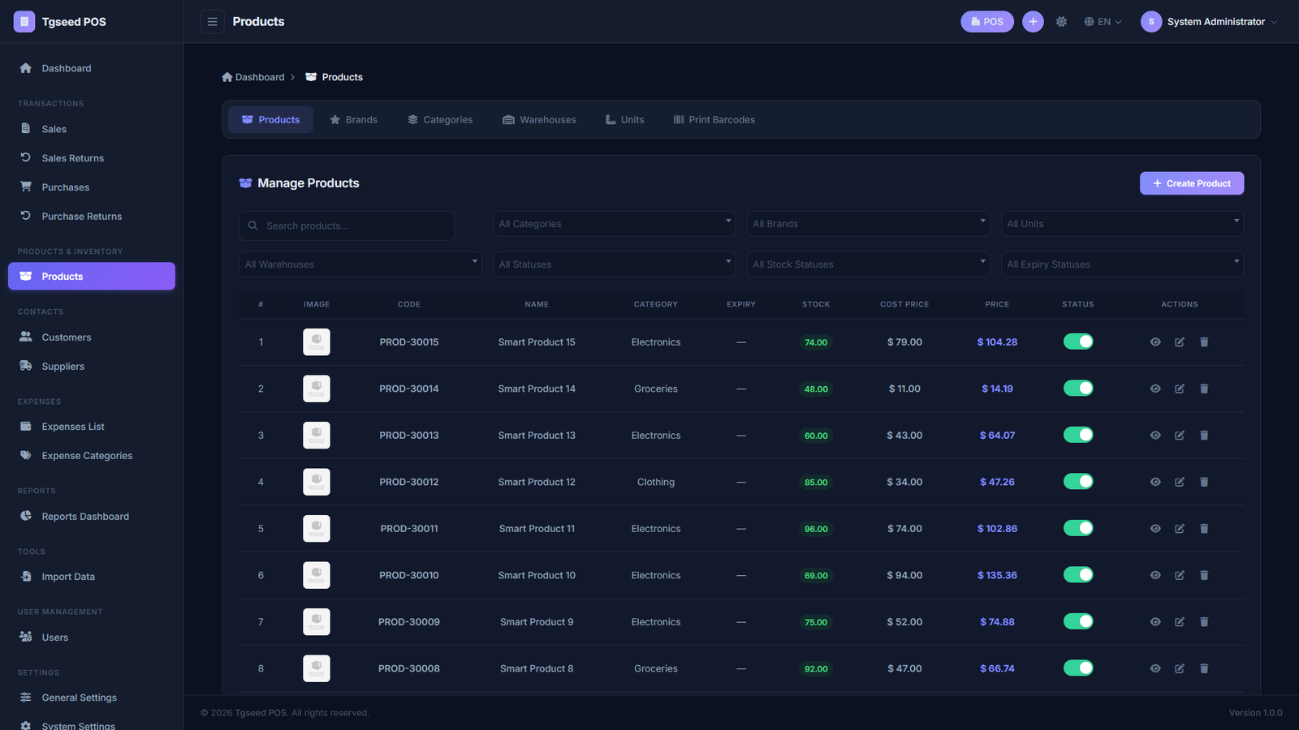
Task: Click the hamburger menu toggle icon
Action: (212, 22)
